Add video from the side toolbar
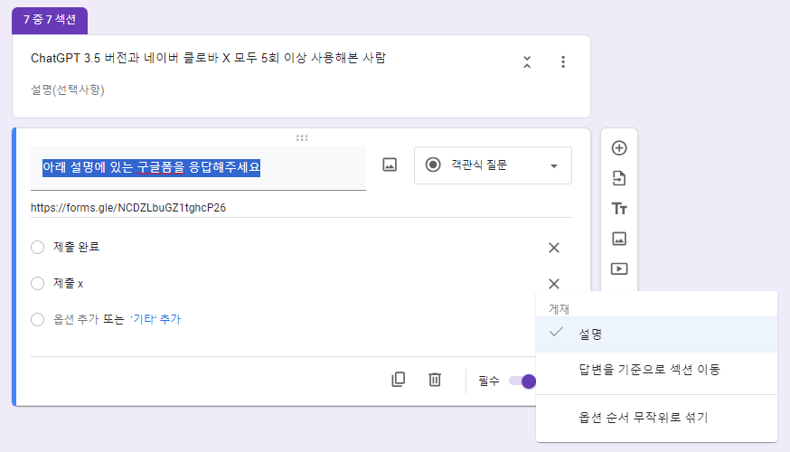 tap(618, 269)
